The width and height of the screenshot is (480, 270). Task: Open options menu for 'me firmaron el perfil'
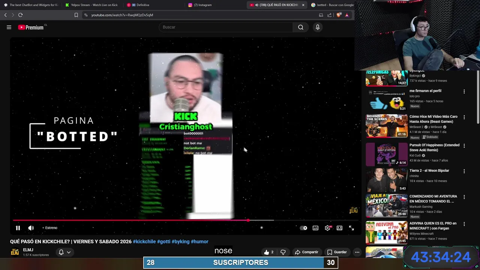pos(464,91)
